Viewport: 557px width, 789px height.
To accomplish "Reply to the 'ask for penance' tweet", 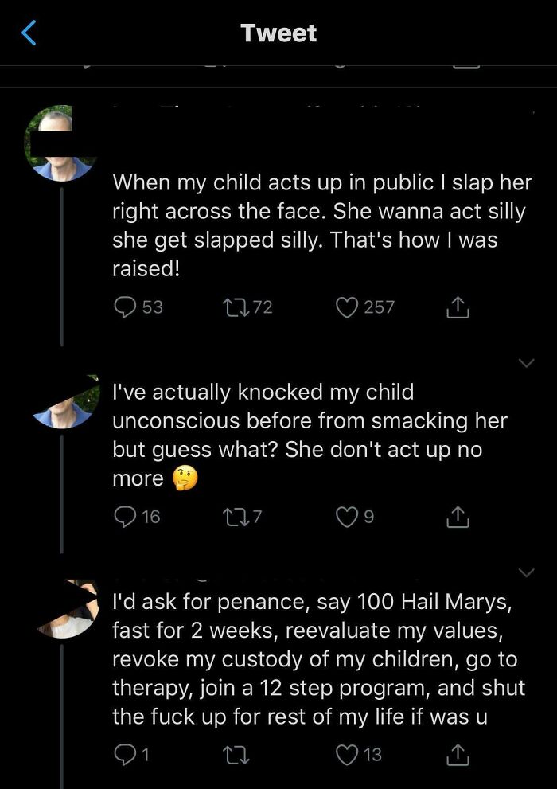I will (x=124, y=754).
